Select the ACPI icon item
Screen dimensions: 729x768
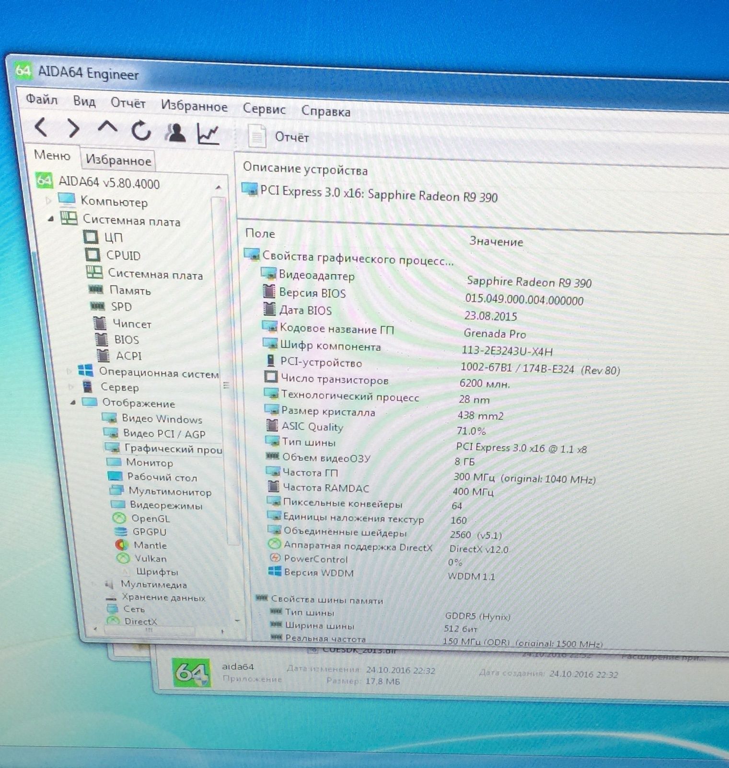pyautogui.click(x=103, y=355)
